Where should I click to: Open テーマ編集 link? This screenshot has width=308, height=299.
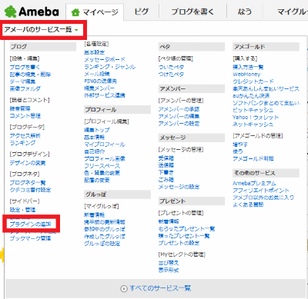pos(22,81)
